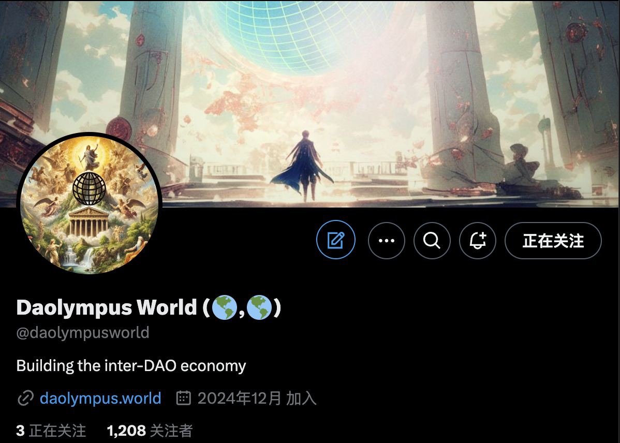View the 3 正在关注 following list
The width and height of the screenshot is (620, 443).
tap(51, 431)
